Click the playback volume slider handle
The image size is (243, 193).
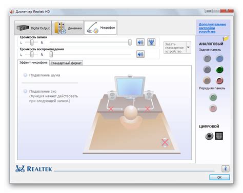[51, 54]
